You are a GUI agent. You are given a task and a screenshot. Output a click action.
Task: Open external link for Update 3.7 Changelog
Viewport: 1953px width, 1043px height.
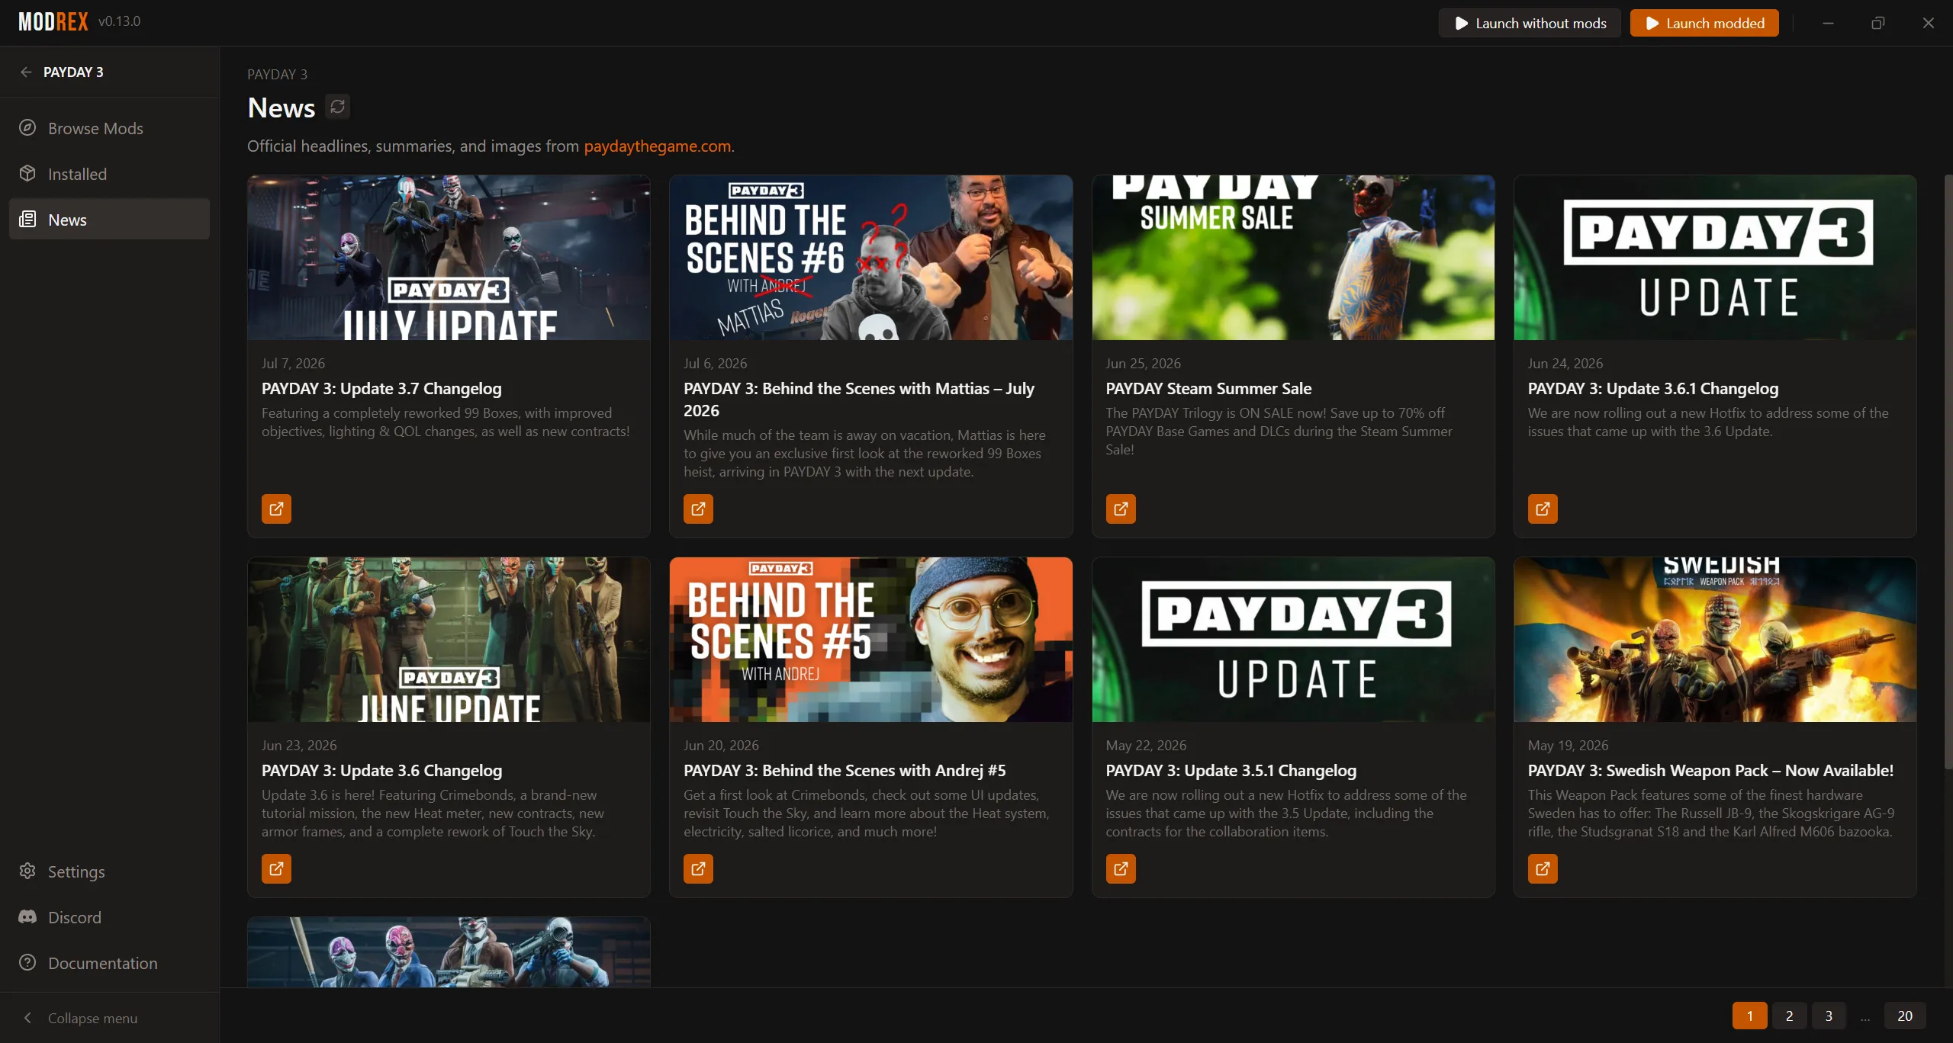click(x=276, y=509)
